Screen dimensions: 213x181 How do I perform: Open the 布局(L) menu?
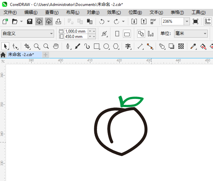[73, 12]
